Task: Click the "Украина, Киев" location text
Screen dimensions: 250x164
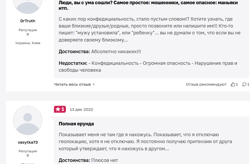Action: pyautogui.click(x=28, y=43)
